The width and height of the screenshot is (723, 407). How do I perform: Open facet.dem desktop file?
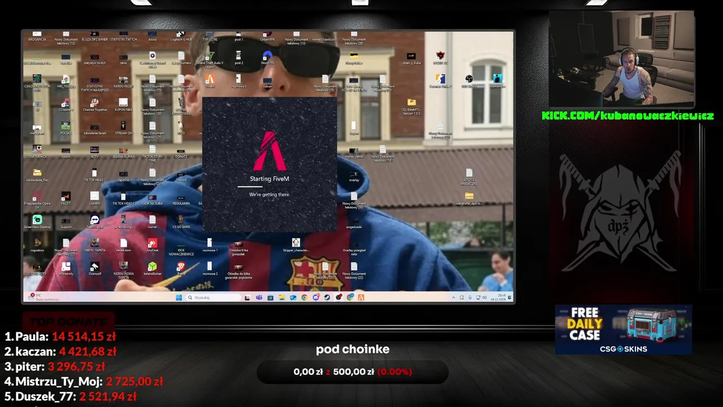click(123, 245)
